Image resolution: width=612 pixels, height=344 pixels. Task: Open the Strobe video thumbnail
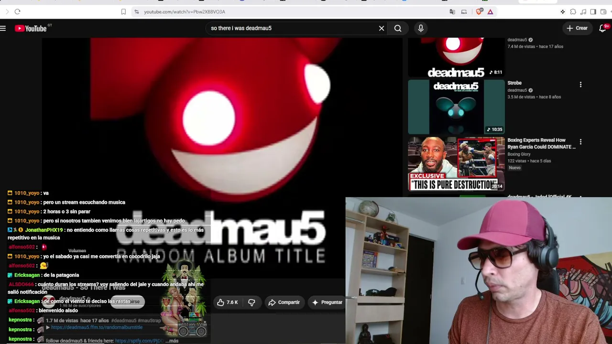(456, 107)
